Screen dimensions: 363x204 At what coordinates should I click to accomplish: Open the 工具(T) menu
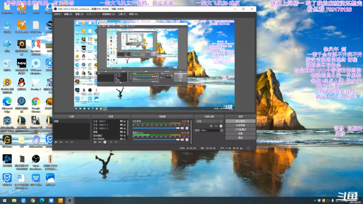coord(122,14)
